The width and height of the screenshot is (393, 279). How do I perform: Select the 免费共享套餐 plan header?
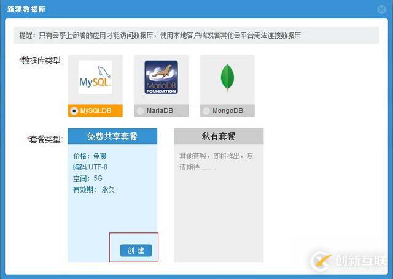(x=112, y=136)
